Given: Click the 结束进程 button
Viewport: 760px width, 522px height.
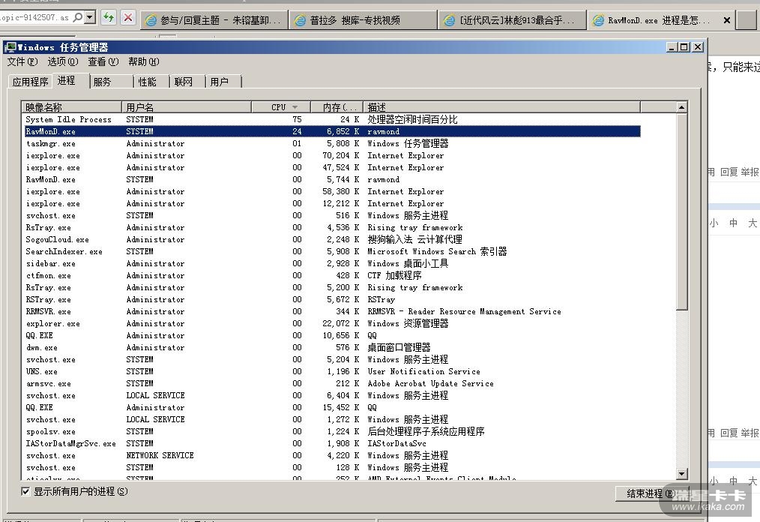Looking at the screenshot, I should point(651,493).
